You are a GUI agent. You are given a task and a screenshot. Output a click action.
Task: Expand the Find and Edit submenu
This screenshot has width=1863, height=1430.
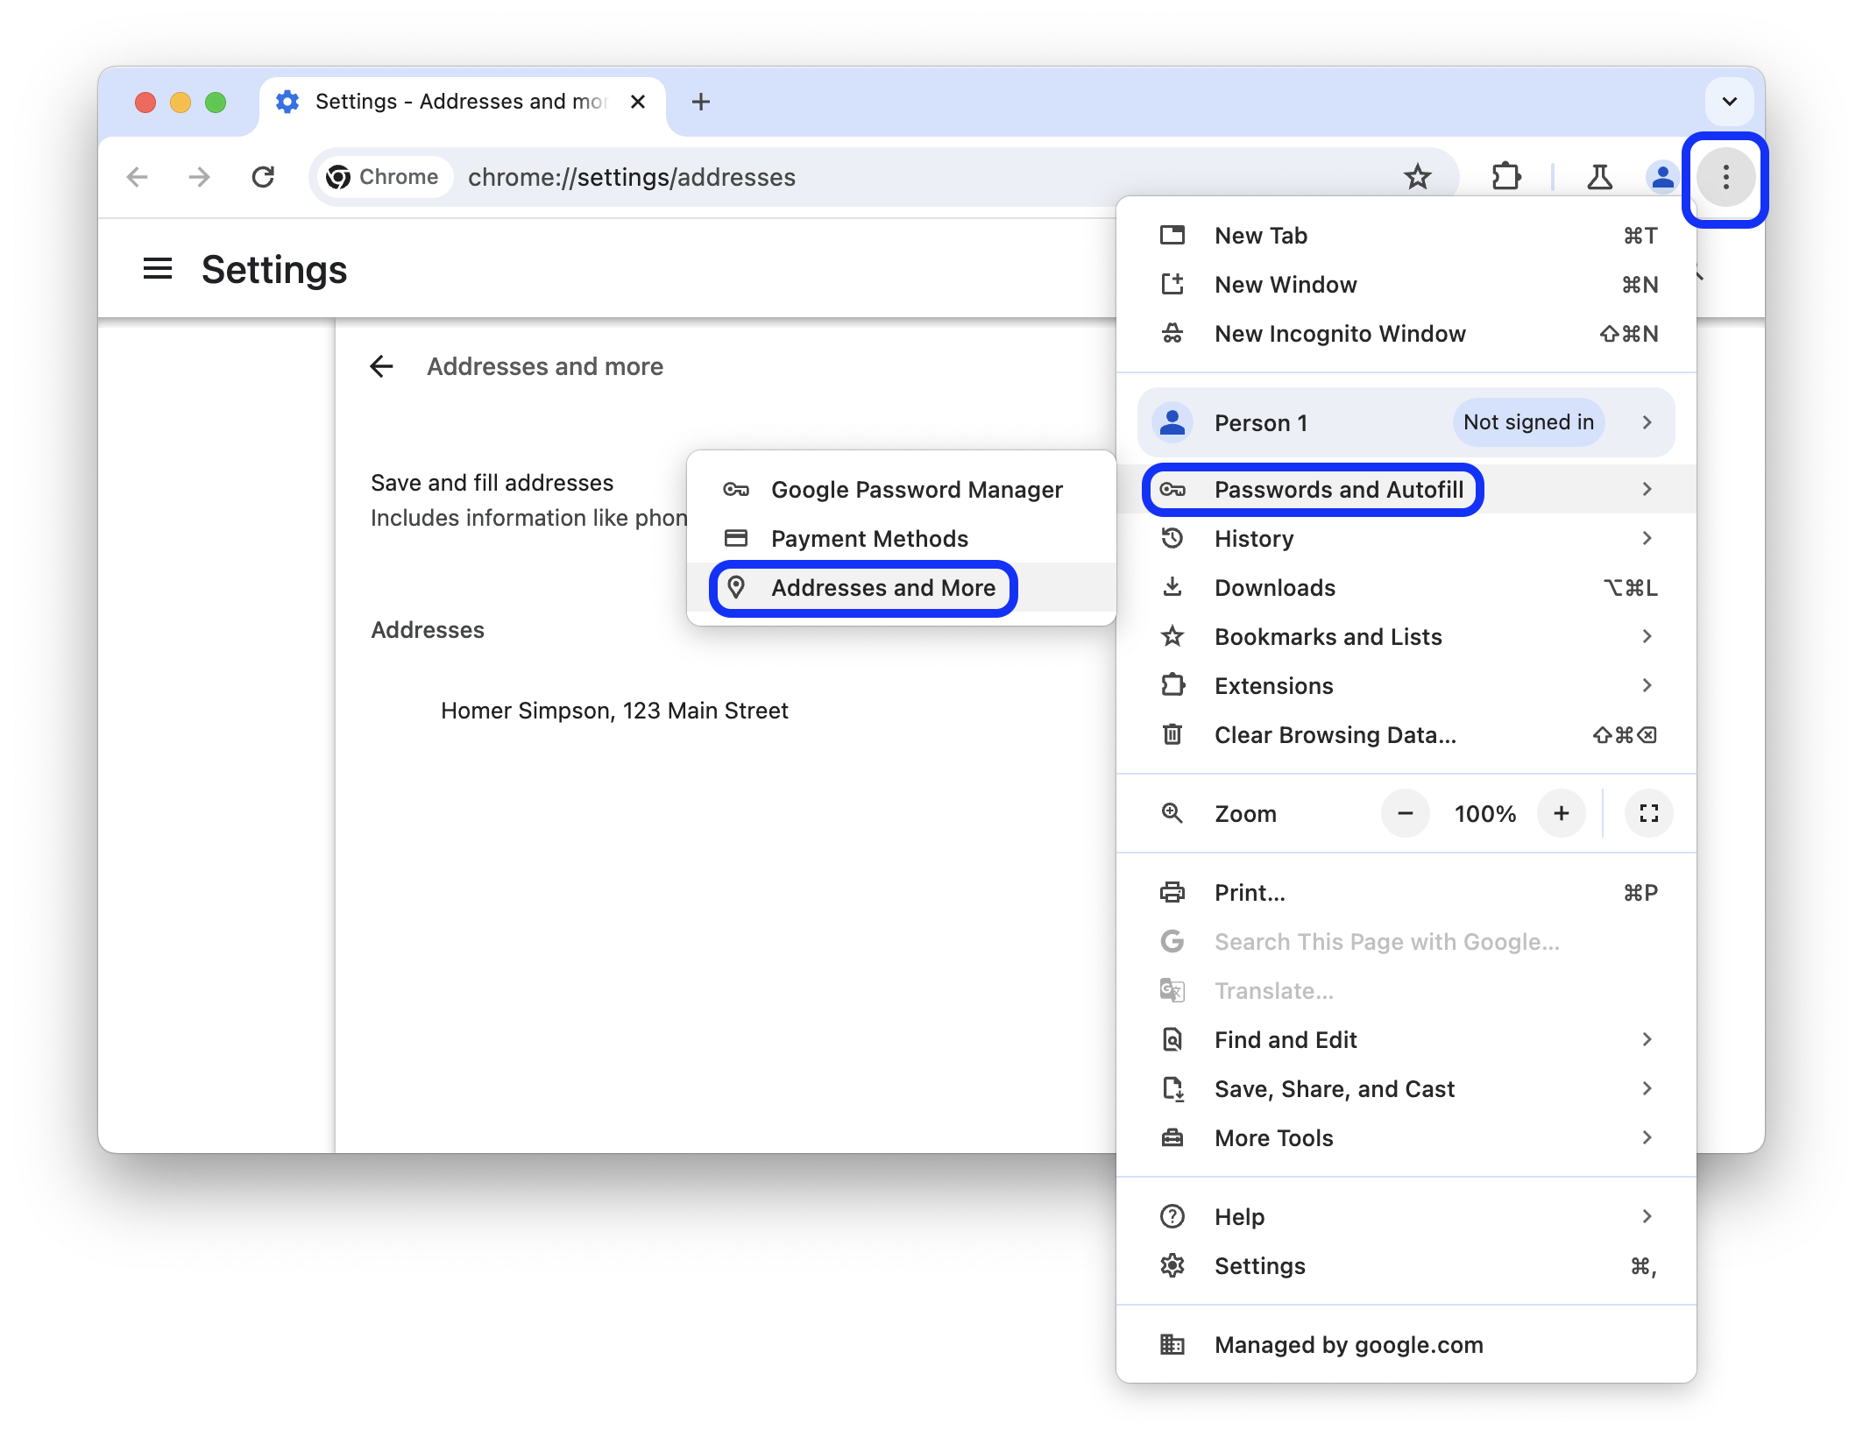click(x=1648, y=1039)
